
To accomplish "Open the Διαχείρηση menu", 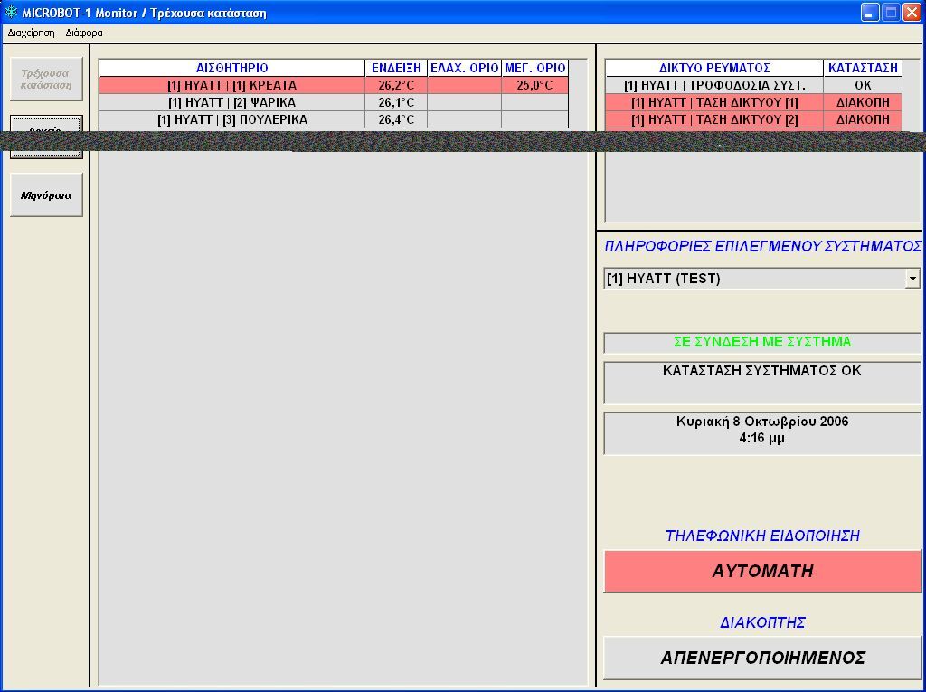I will [31, 33].
